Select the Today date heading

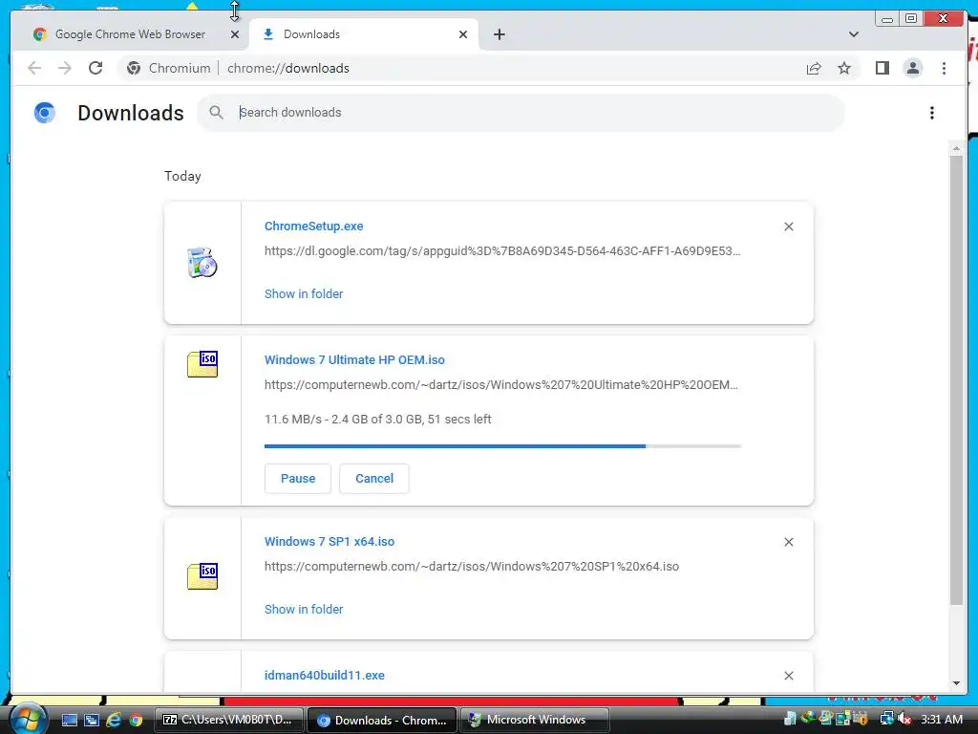(182, 176)
